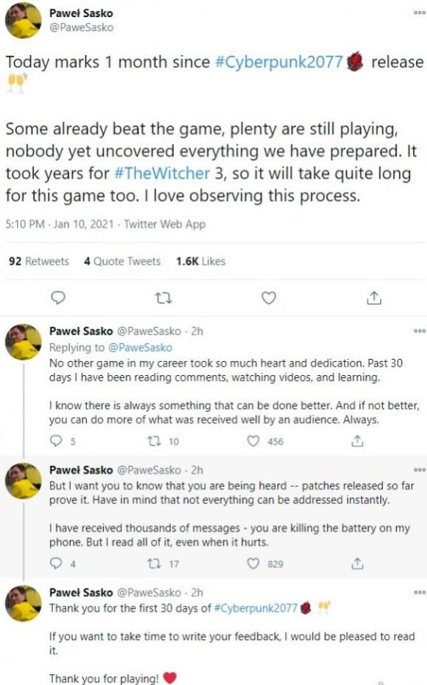This screenshot has width=427, height=685.
Task: Open more options on the 'Thank you' reply
Action: (419, 592)
